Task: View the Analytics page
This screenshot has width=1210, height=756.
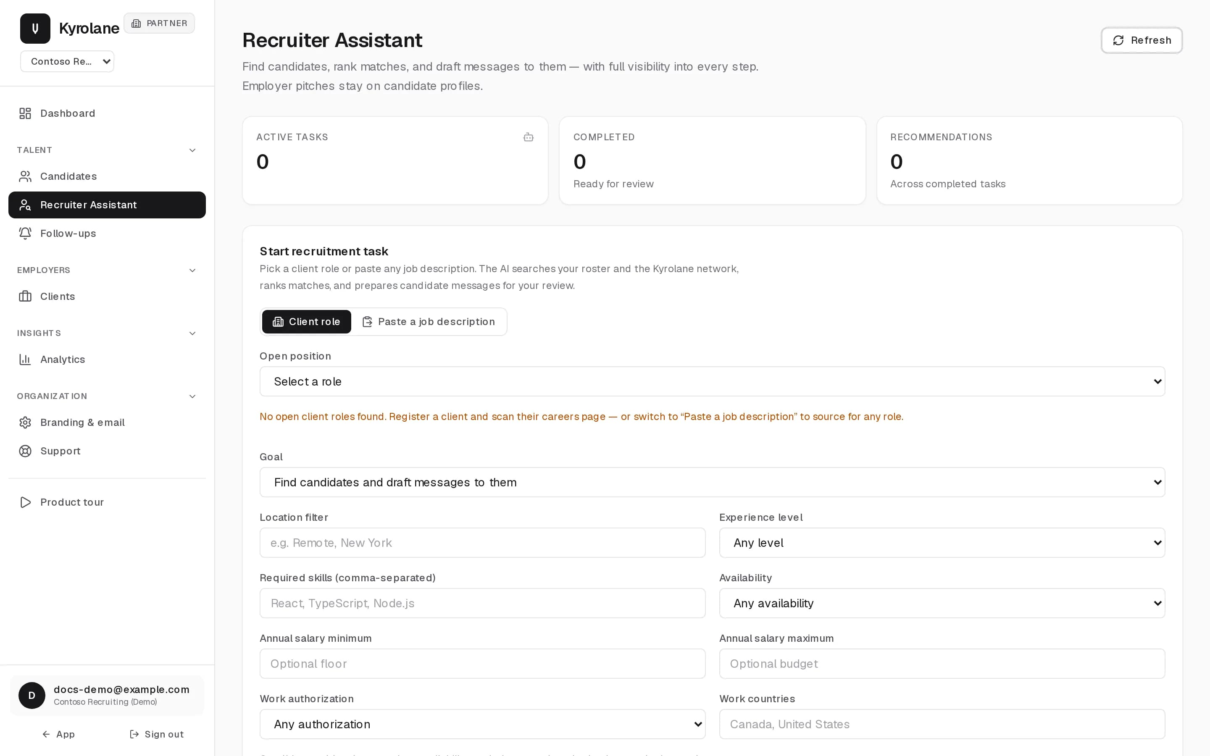Action: pyautogui.click(x=107, y=360)
